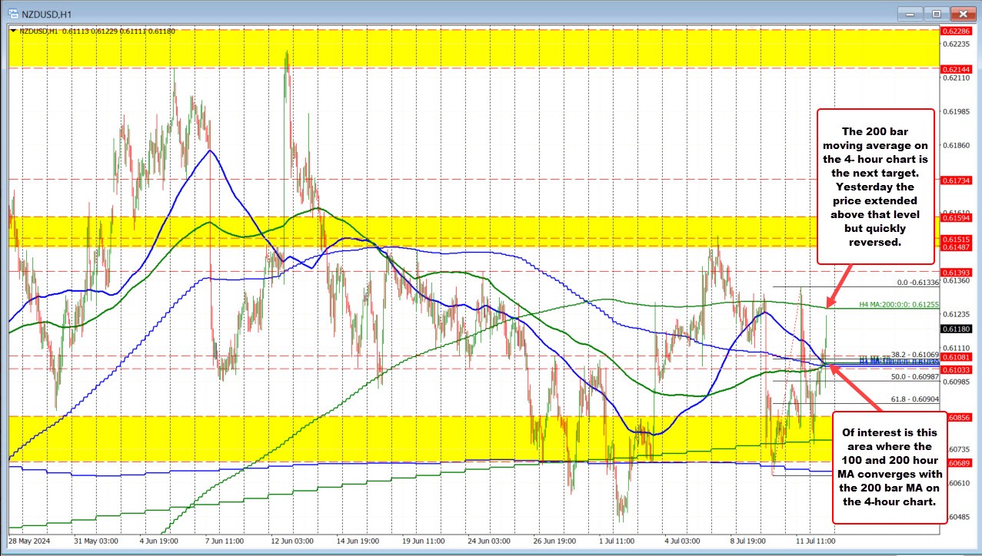
Task: Restore the chart window with the restore button
Action: 935,13
